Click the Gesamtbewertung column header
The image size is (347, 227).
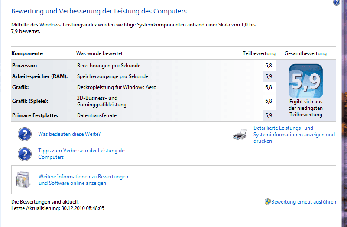coord(305,53)
